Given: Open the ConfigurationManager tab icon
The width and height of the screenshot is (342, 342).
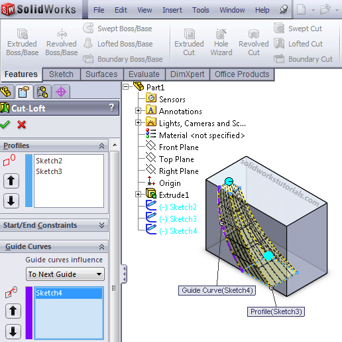Looking at the screenshot, I should pos(42,92).
